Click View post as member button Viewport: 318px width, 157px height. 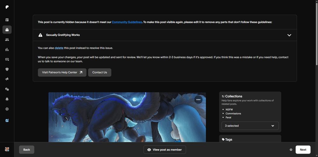165,149
